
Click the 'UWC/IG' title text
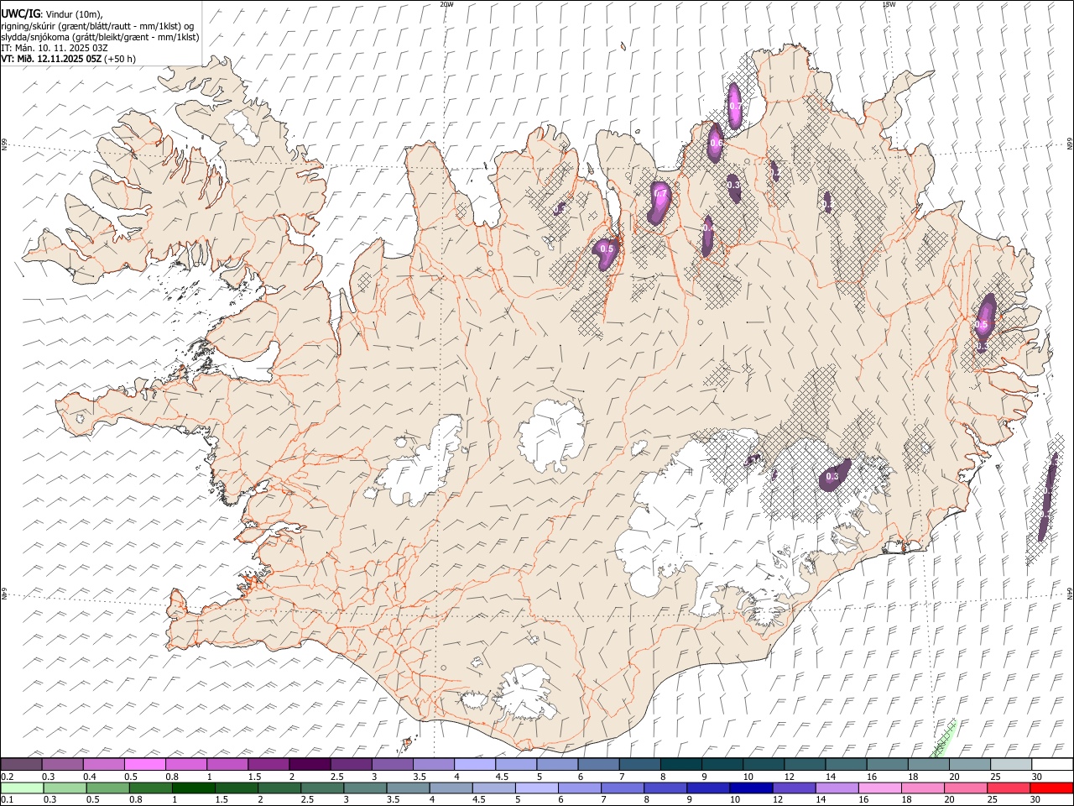click(x=20, y=14)
